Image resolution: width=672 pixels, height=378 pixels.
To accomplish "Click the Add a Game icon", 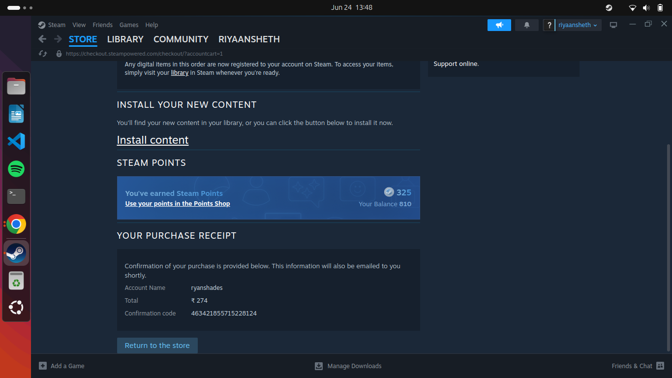I will 42,366.
